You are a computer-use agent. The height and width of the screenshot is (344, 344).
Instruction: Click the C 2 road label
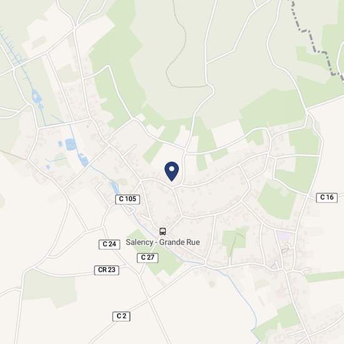tap(121, 316)
